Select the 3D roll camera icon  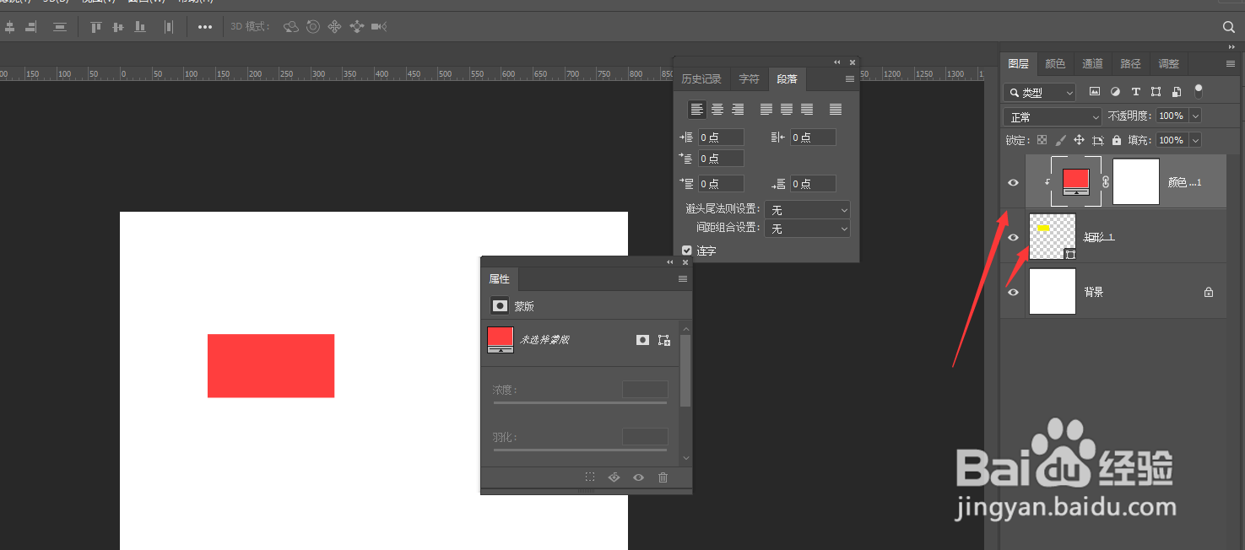click(x=313, y=27)
